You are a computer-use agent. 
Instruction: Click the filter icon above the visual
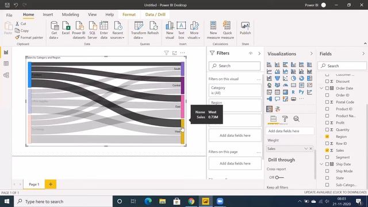[166, 53]
